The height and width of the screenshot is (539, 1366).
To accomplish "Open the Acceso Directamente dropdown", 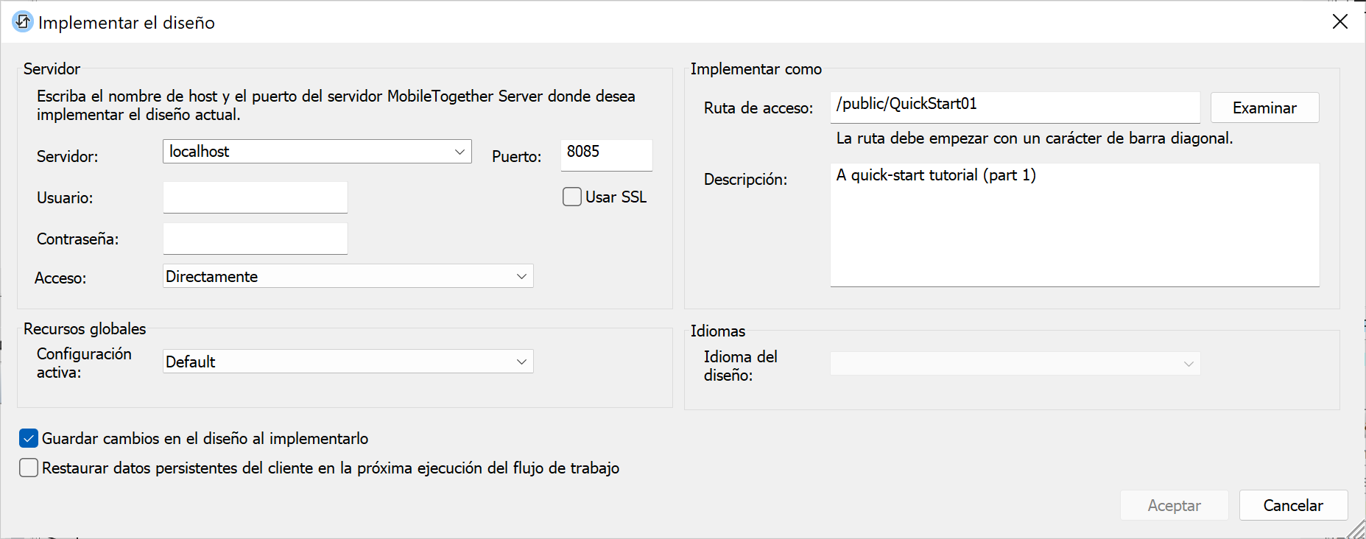I will click(521, 277).
